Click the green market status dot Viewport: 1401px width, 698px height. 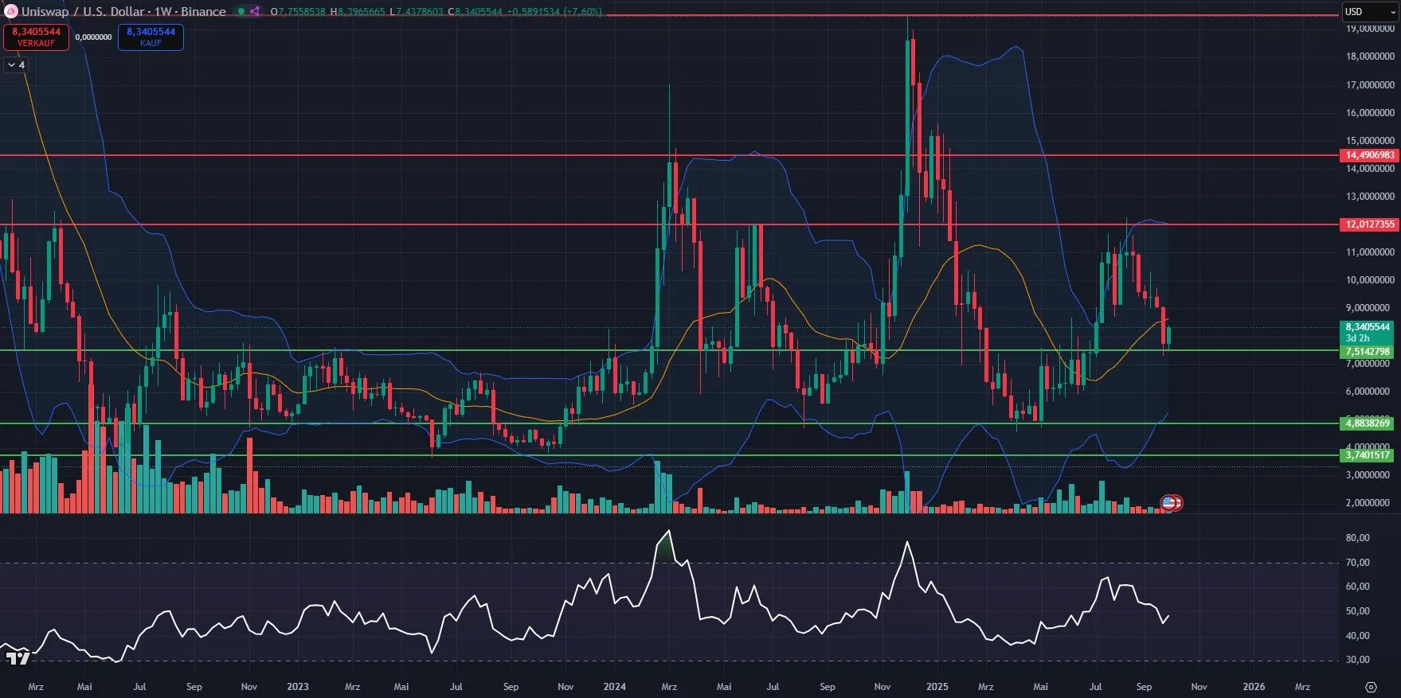pos(241,11)
